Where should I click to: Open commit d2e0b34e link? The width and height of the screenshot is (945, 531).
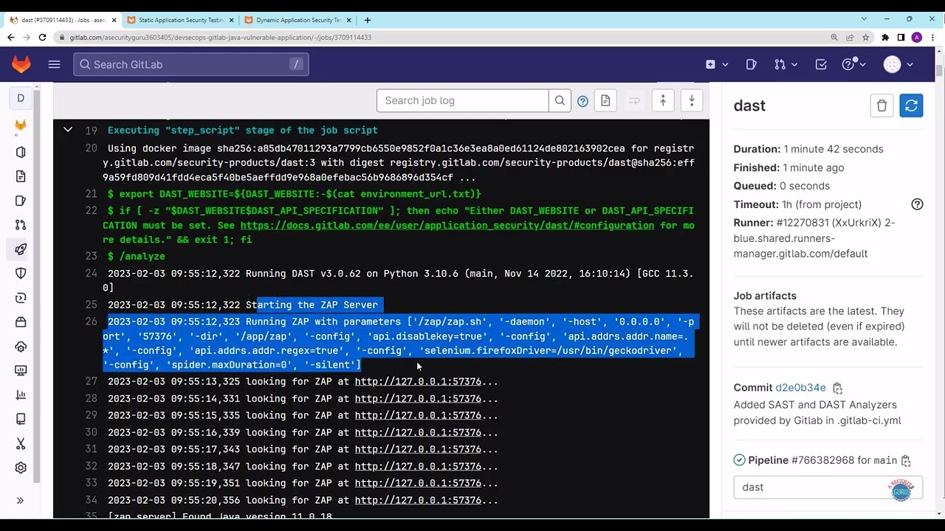[x=800, y=388]
